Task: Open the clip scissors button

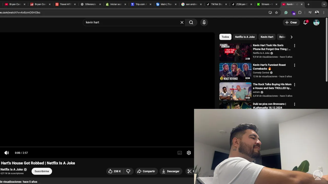Action: coord(190,171)
